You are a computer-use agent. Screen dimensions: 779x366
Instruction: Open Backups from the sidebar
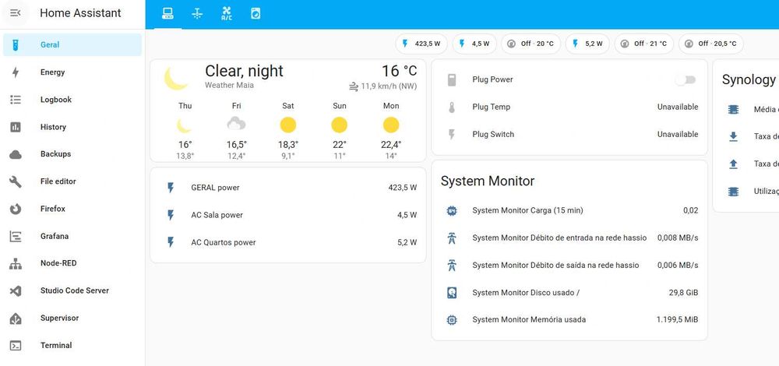point(72,154)
